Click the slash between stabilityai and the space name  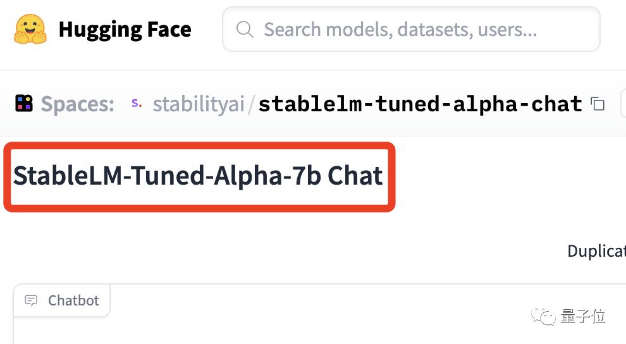251,104
